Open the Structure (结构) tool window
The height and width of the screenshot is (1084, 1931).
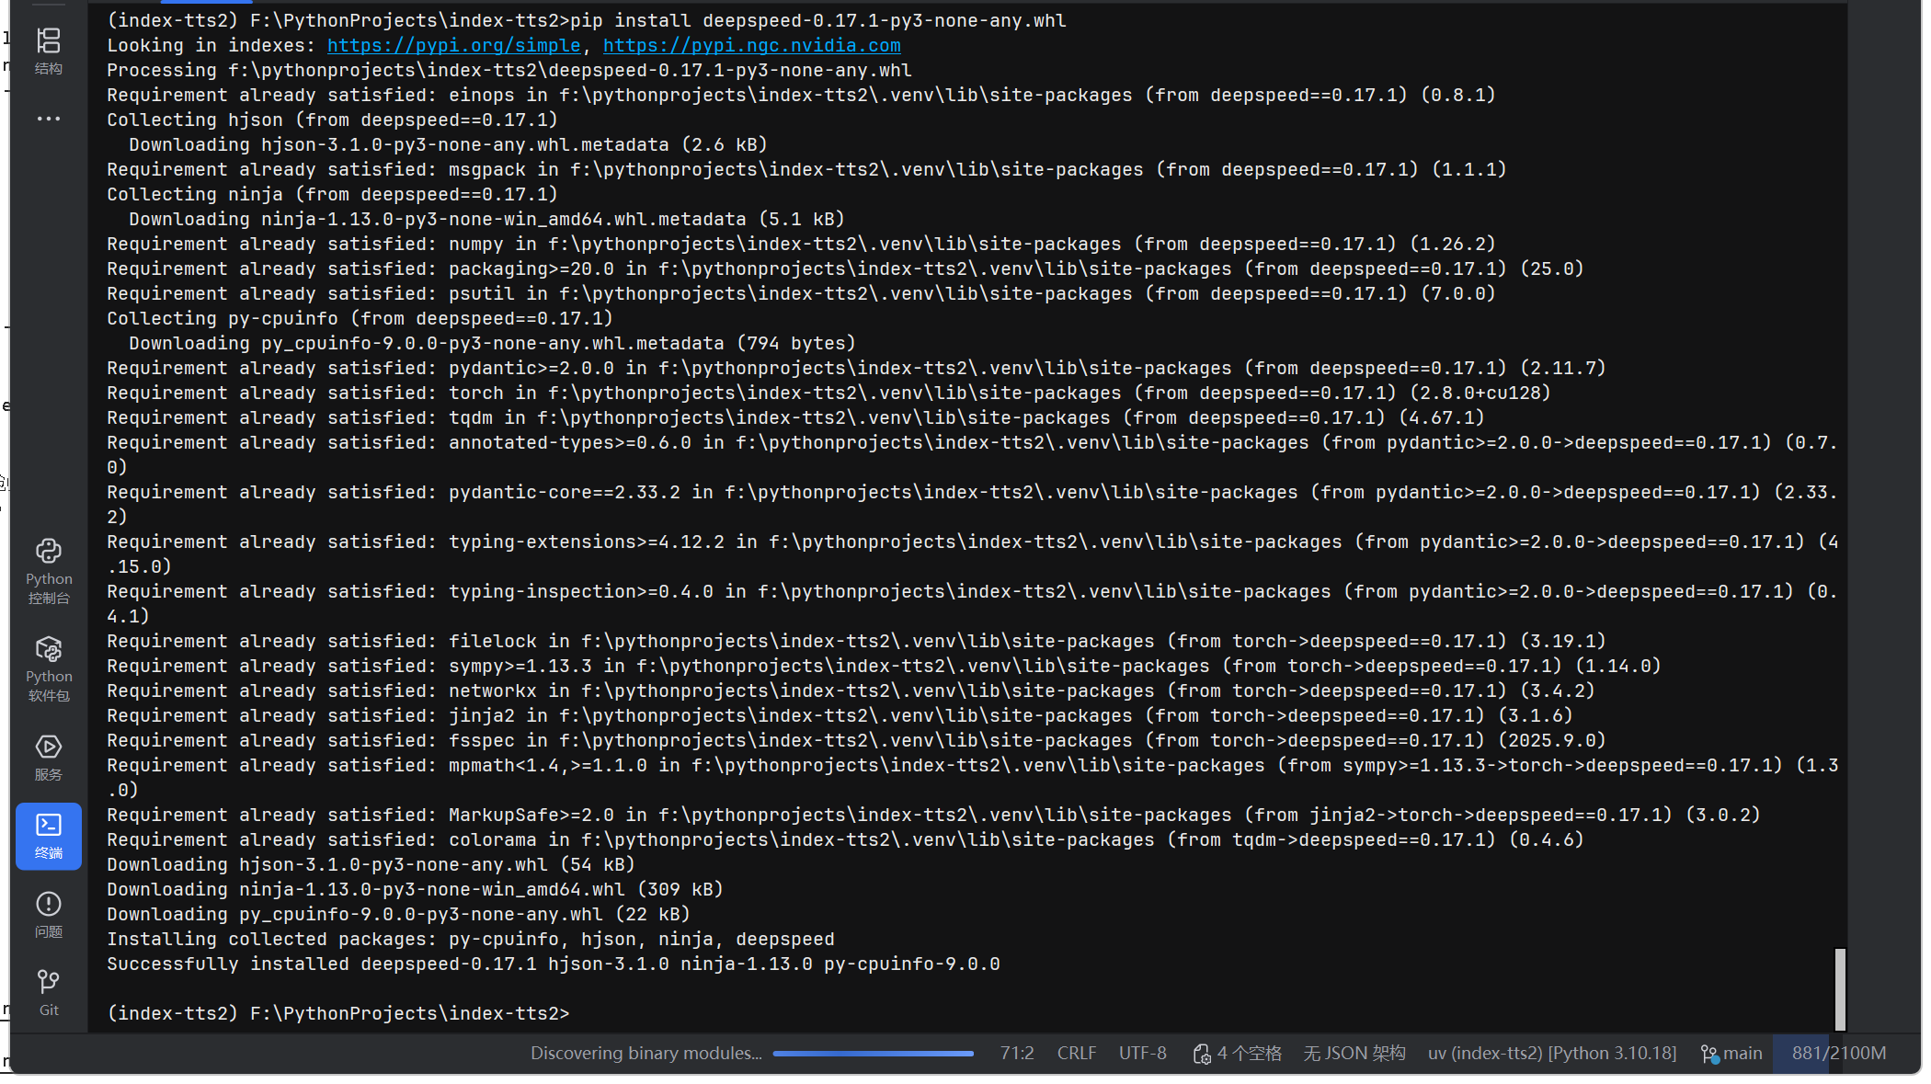tap(48, 51)
